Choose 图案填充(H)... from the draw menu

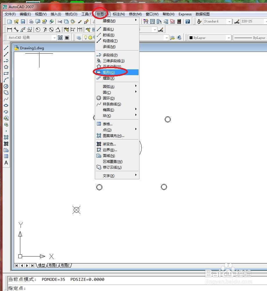tap(117, 136)
